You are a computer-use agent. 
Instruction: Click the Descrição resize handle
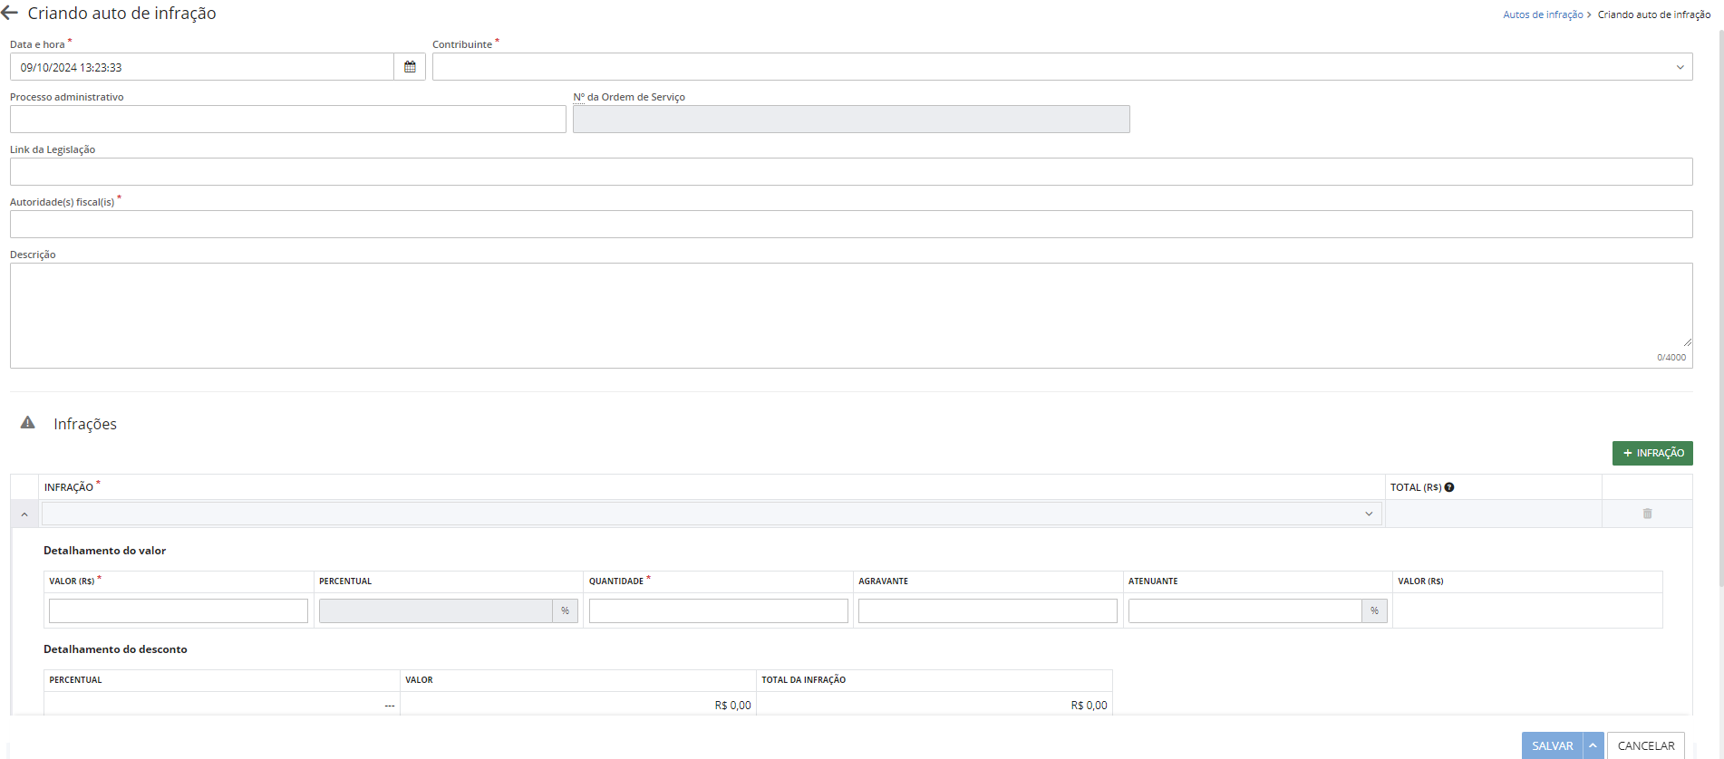(1687, 341)
